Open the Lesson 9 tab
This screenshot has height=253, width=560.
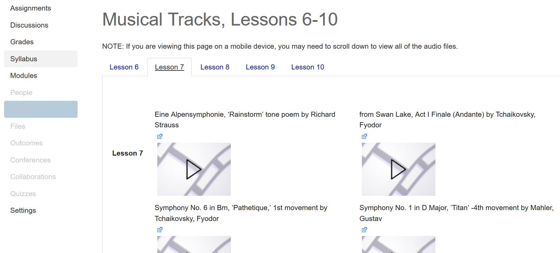point(260,67)
